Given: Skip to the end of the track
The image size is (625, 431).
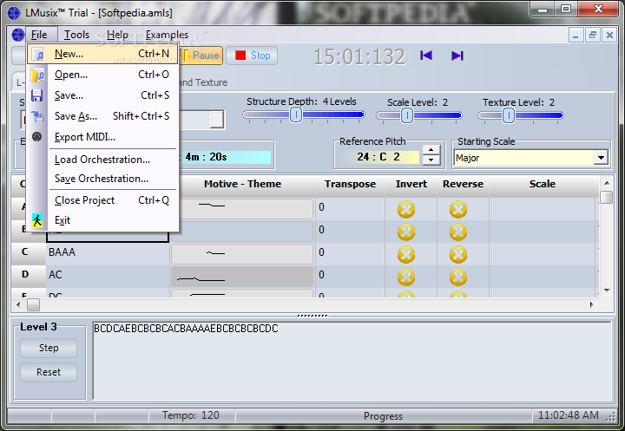Looking at the screenshot, I should pyautogui.click(x=457, y=56).
